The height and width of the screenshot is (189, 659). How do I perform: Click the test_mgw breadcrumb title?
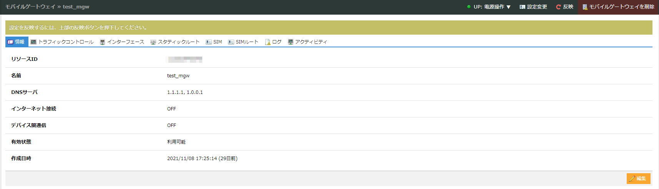click(x=76, y=7)
